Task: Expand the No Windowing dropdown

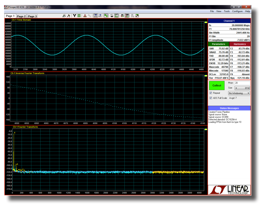Action: (239, 93)
